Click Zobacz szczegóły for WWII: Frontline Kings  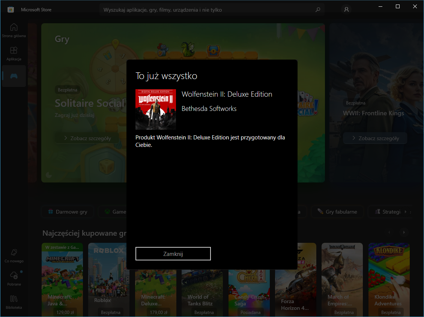tap(375, 138)
